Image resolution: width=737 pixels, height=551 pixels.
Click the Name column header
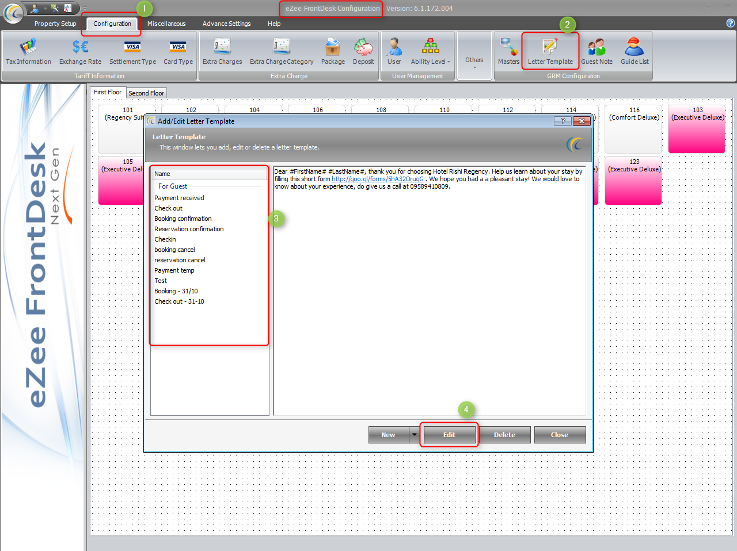pos(210,174)
